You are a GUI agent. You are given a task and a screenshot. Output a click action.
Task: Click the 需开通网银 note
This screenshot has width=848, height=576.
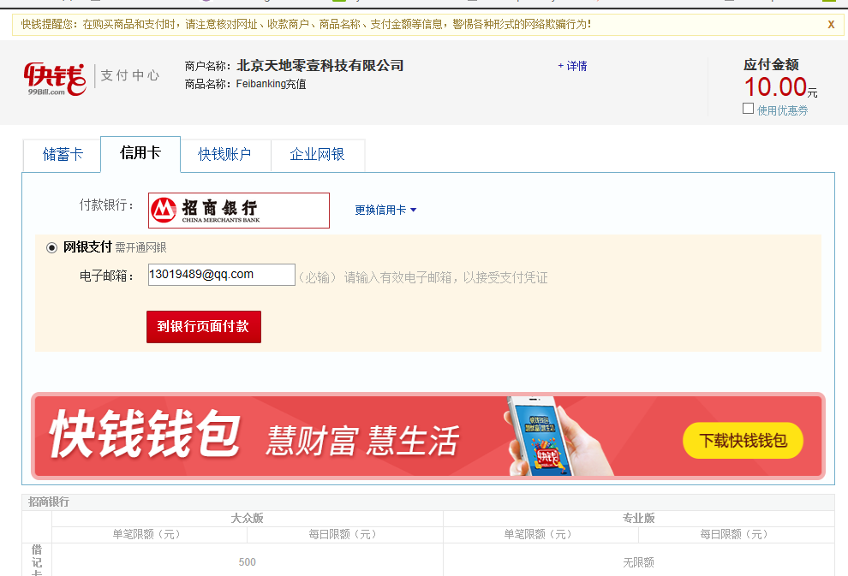pyautogui.click(x=140, y=247)
